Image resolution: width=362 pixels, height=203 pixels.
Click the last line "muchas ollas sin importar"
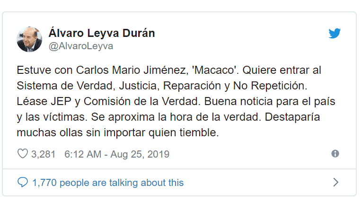[118, 133]
